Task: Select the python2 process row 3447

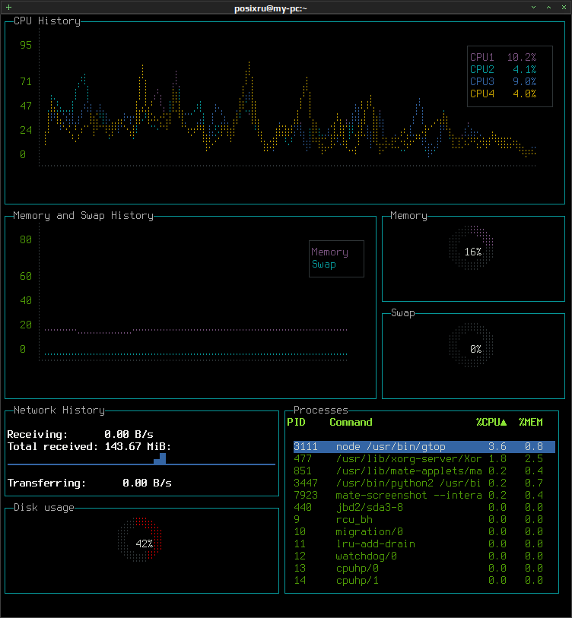Action: (424, 483)
